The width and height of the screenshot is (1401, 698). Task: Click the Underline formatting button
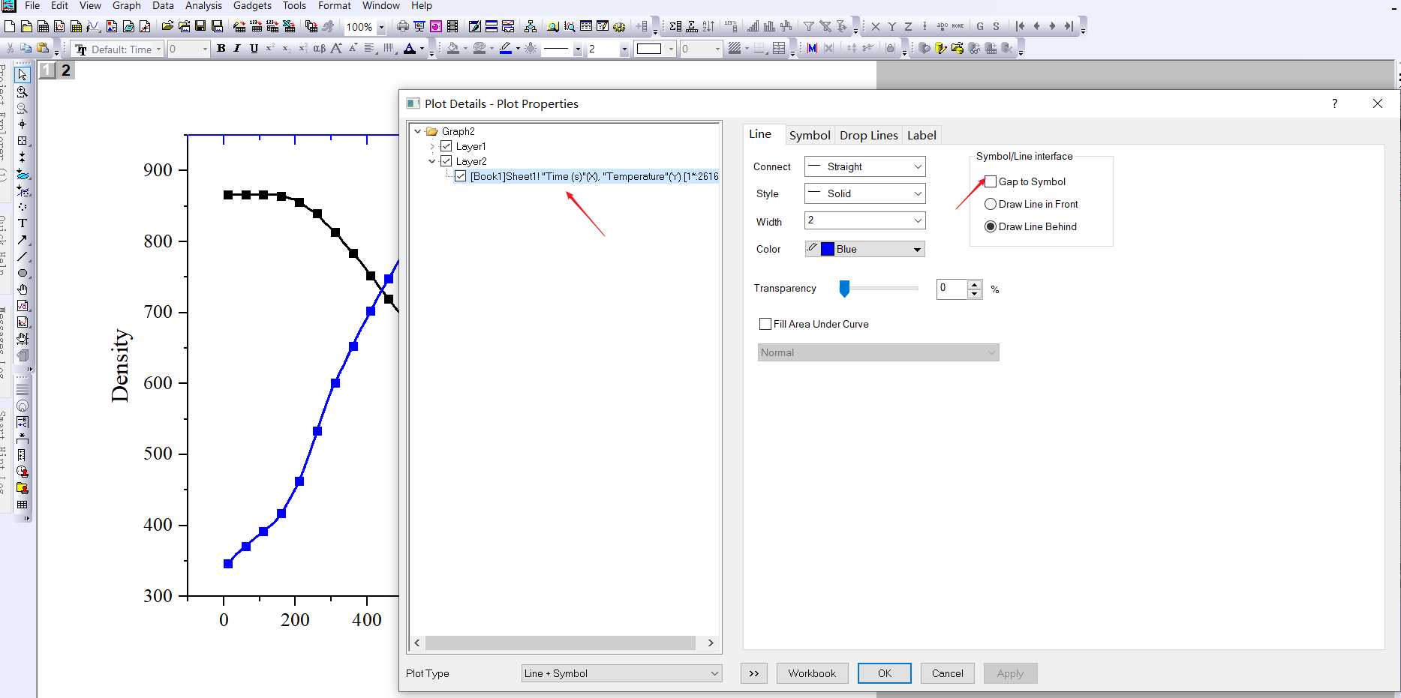click(x=254, y=49)
